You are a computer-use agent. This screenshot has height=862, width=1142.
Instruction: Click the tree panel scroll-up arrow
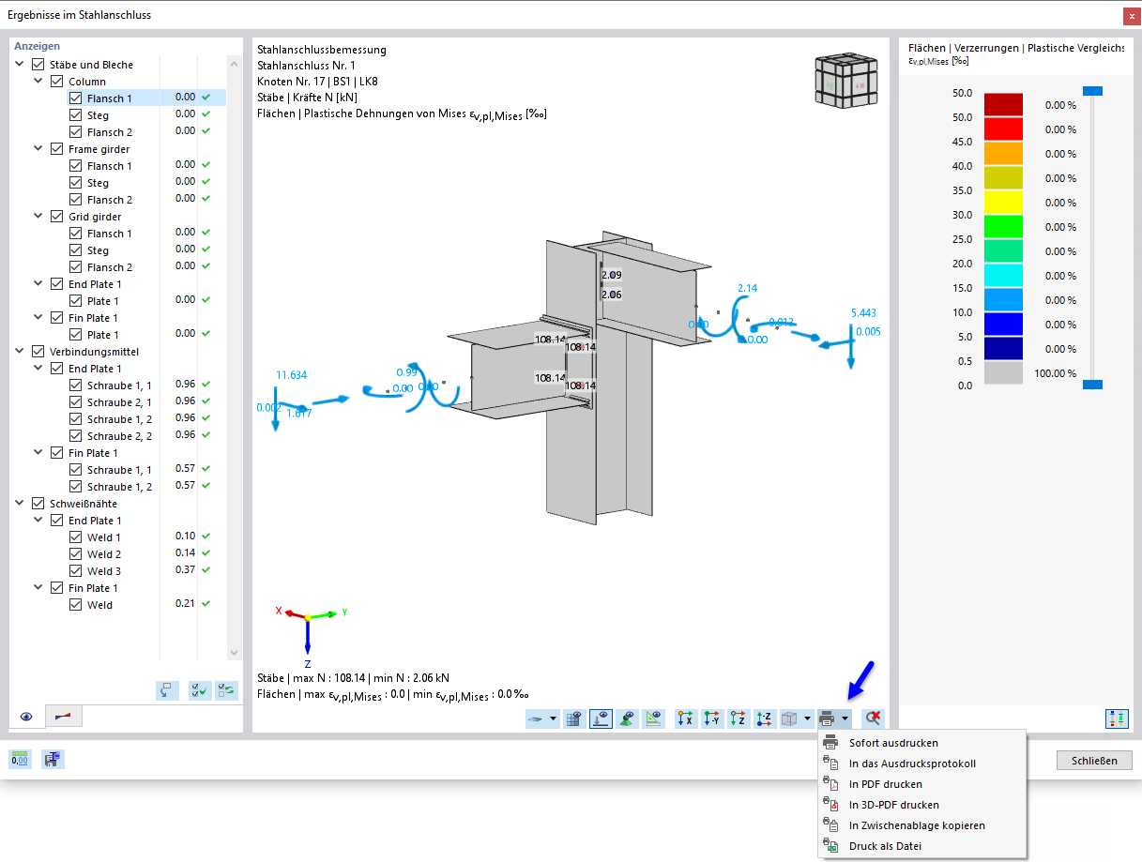pos(235,63)
